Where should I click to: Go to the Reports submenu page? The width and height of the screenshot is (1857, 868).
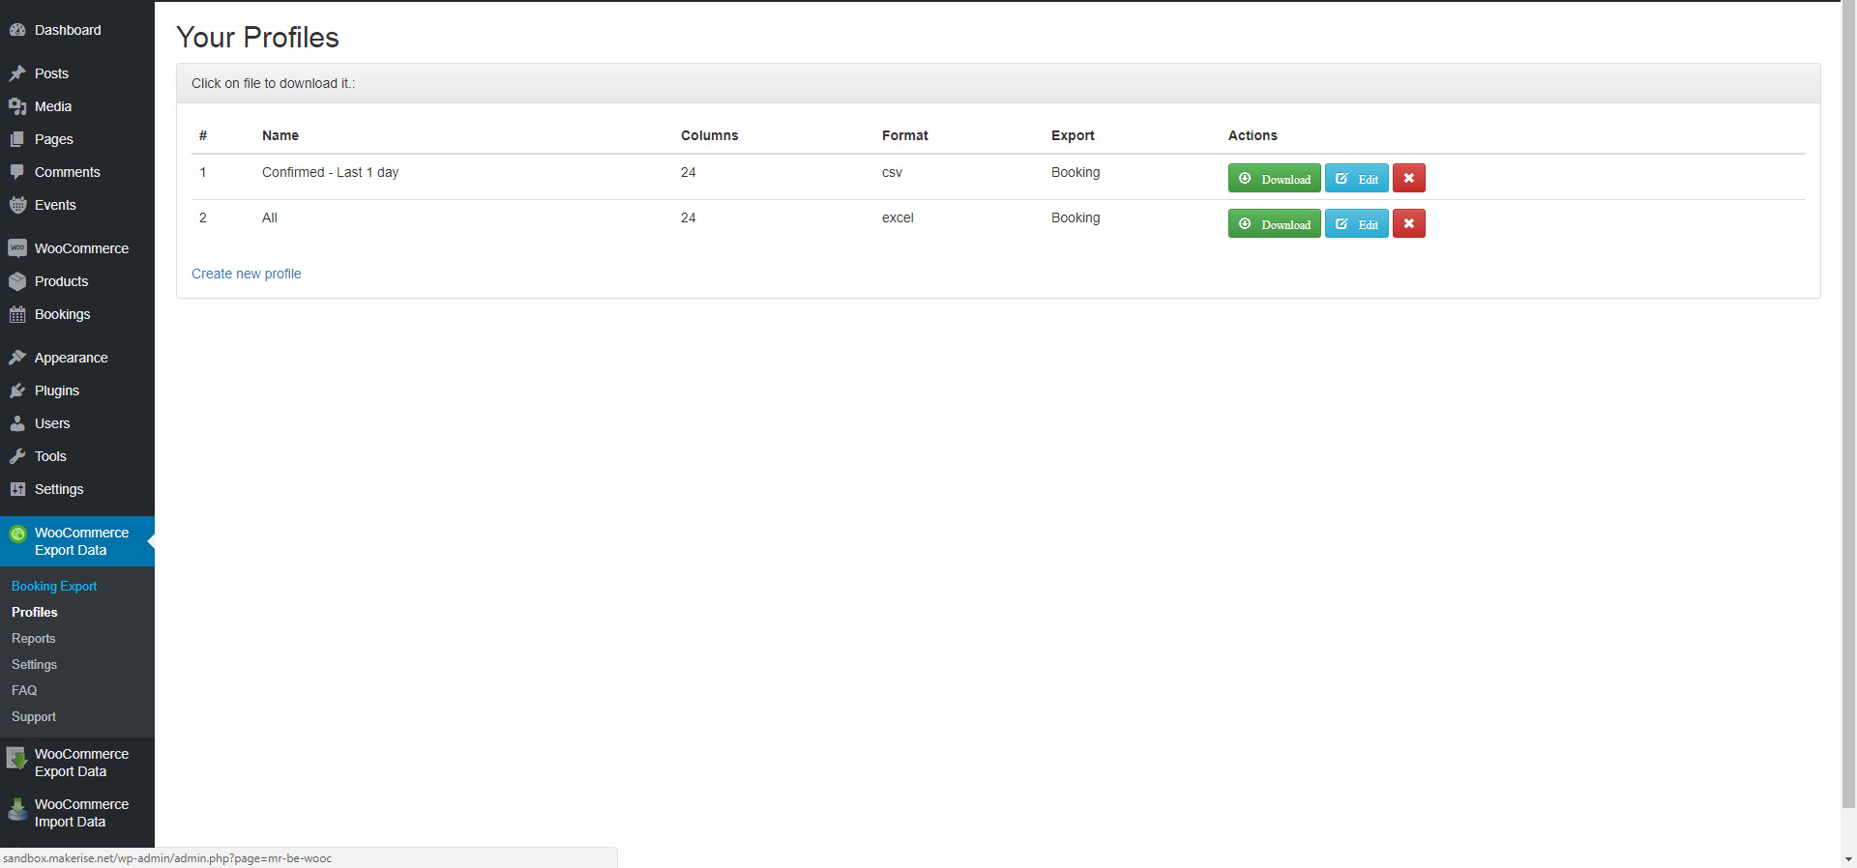tap(34, 638)
